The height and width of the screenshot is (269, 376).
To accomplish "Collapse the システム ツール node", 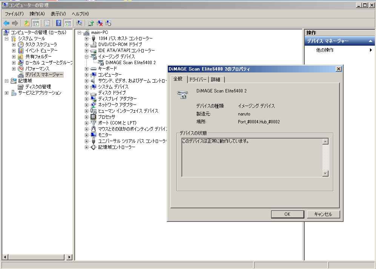I will pos(7,38).
